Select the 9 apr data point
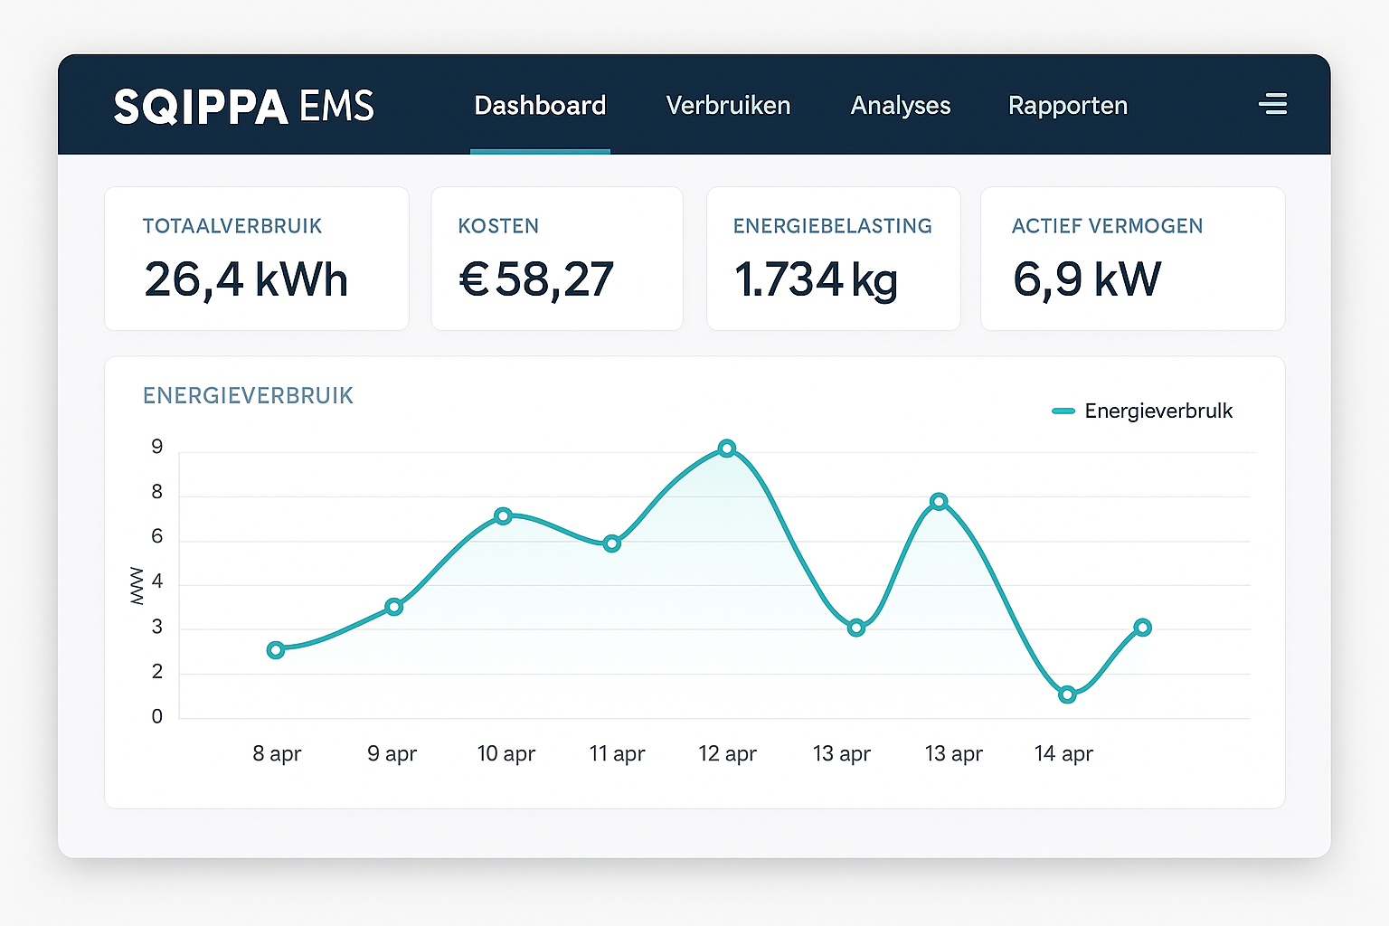Image resolution: width=1389 pixels, height=926 pixels. click(393, 607)
